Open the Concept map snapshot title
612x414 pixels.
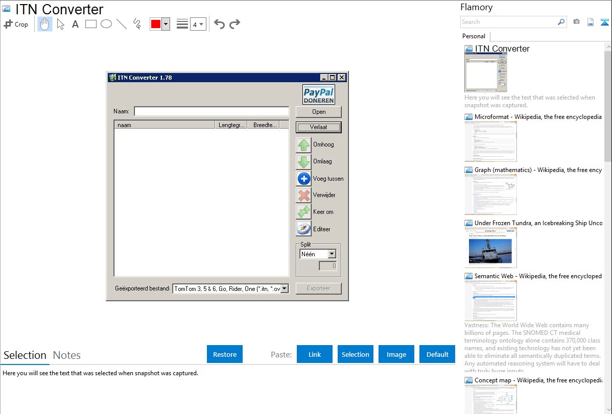[538, 380]
